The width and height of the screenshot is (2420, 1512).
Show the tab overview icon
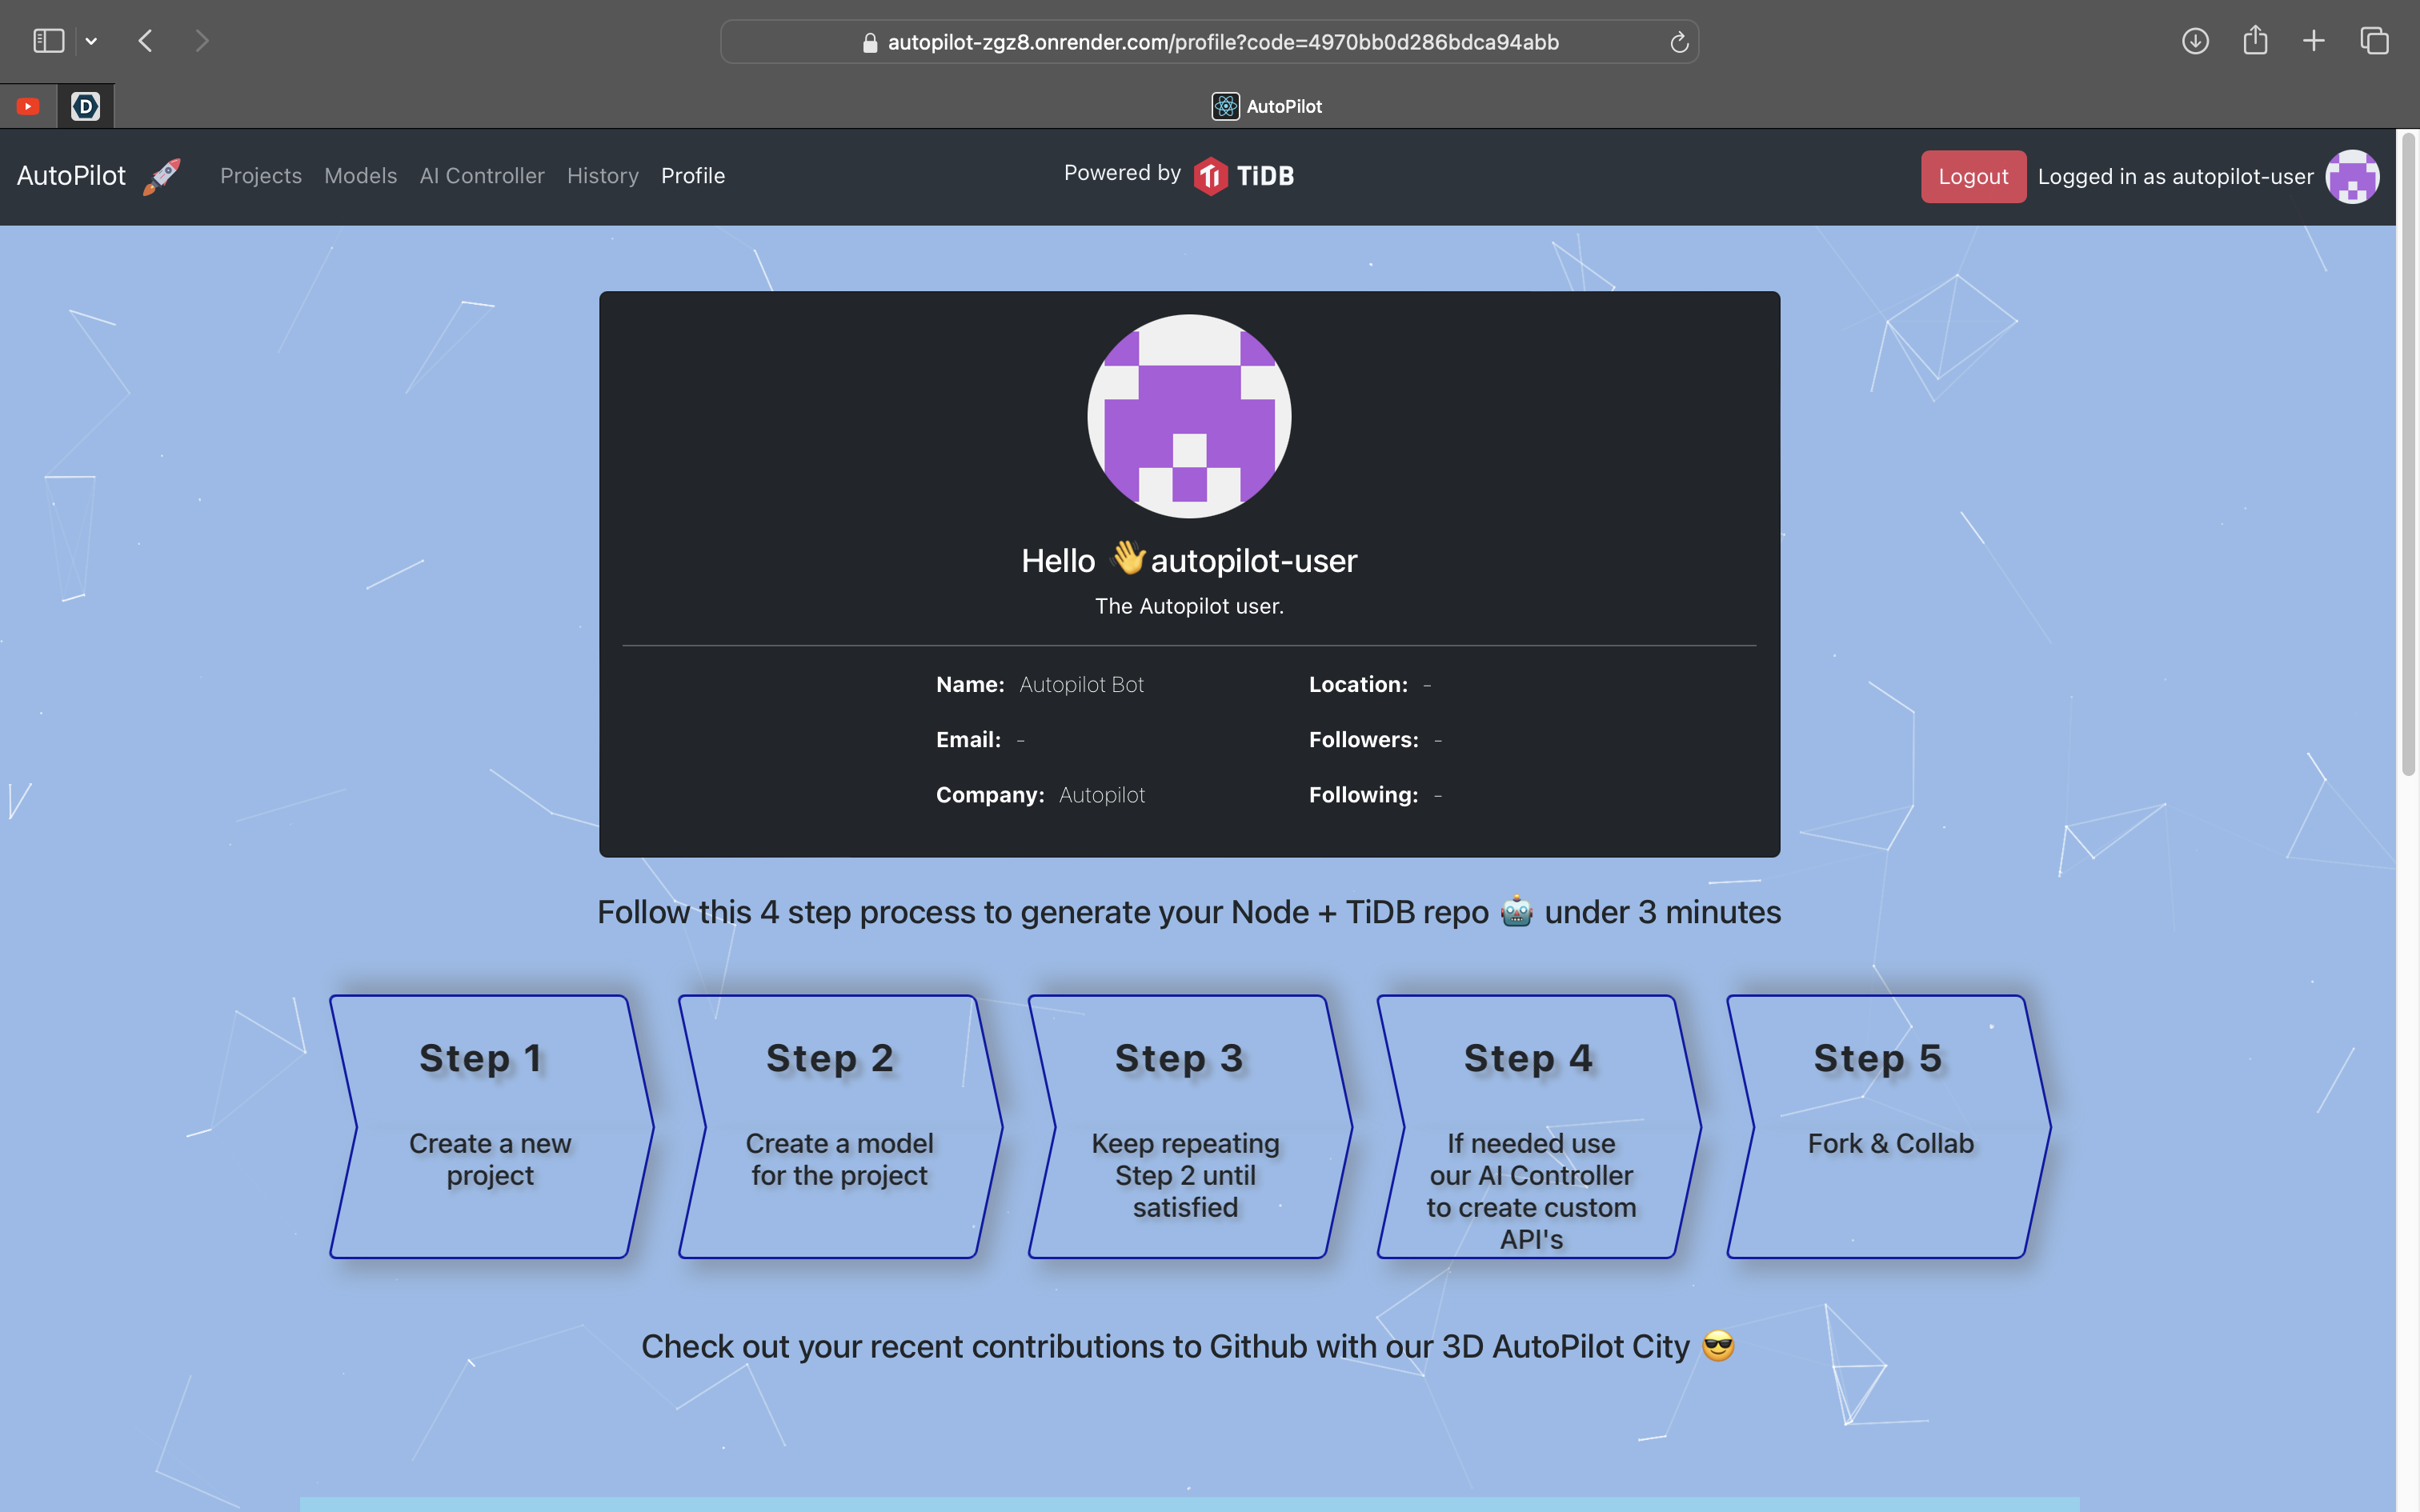pyautogui.click(x=2374, y=41)
